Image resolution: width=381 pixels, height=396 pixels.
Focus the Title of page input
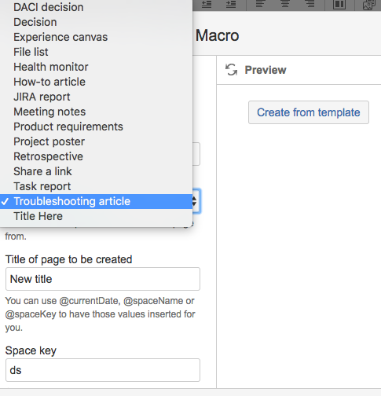(103, 279)
